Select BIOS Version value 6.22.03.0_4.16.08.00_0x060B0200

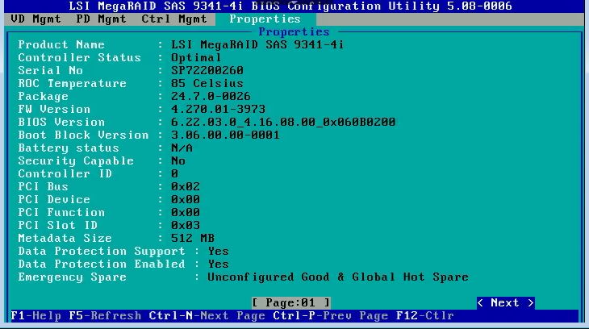(x=283, y=122)
